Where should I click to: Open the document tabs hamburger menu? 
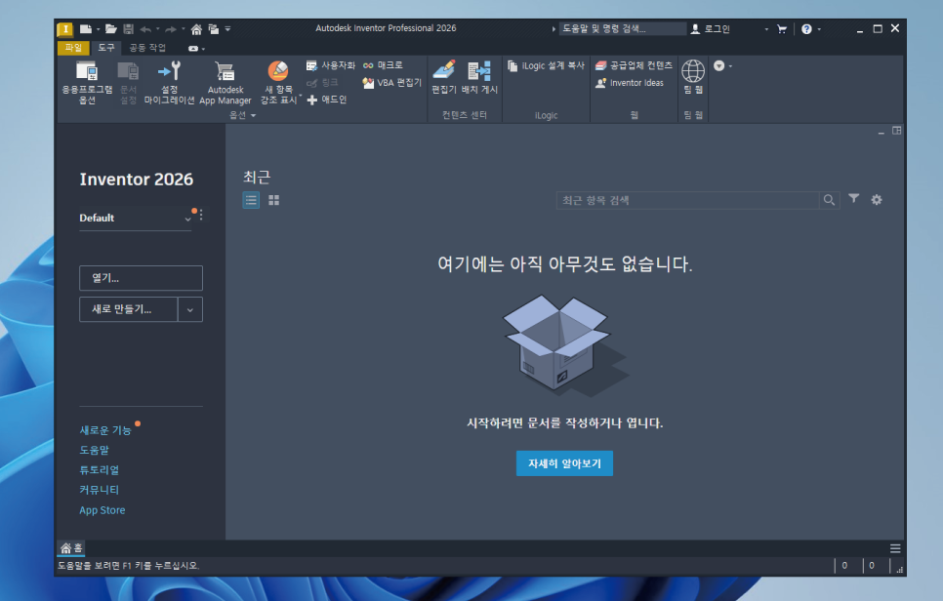(895, 548)
